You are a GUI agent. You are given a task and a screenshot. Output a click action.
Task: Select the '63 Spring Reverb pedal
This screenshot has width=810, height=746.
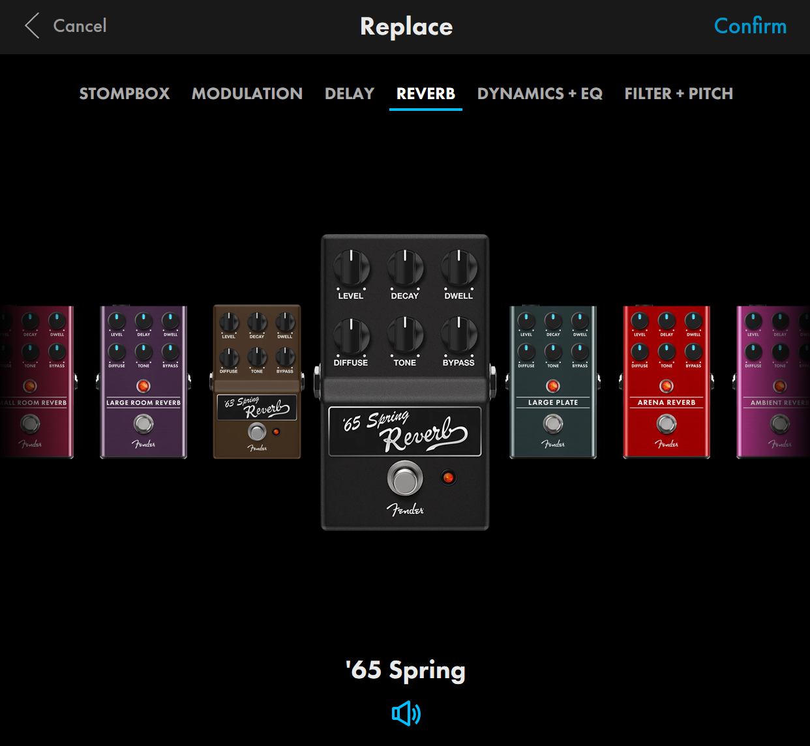pyautogui.click(x=257, y=381)
